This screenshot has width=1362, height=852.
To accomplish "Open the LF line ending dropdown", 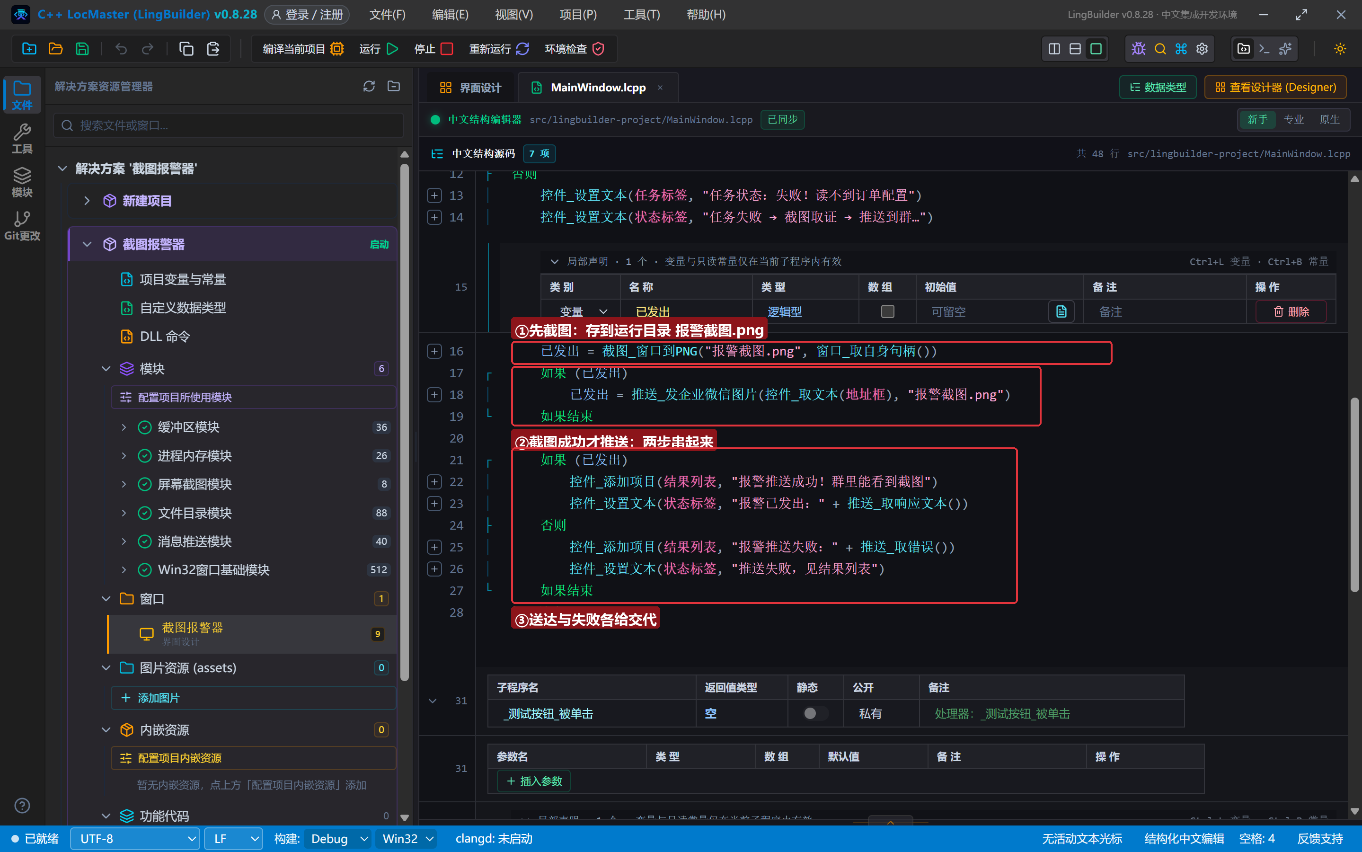I will pos(234,838).
